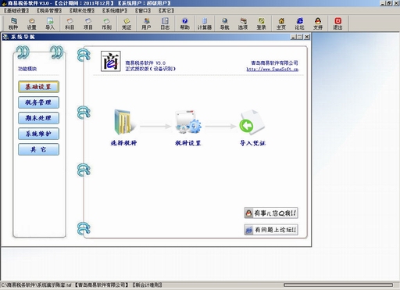
Task: Click the 商 logo image in navigator
Action: point(111,61)
